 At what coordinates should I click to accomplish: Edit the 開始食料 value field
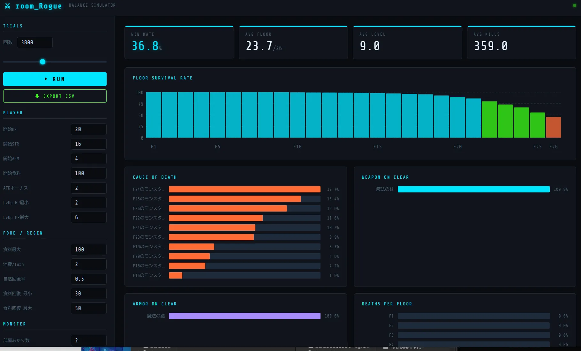pos(88,173)
